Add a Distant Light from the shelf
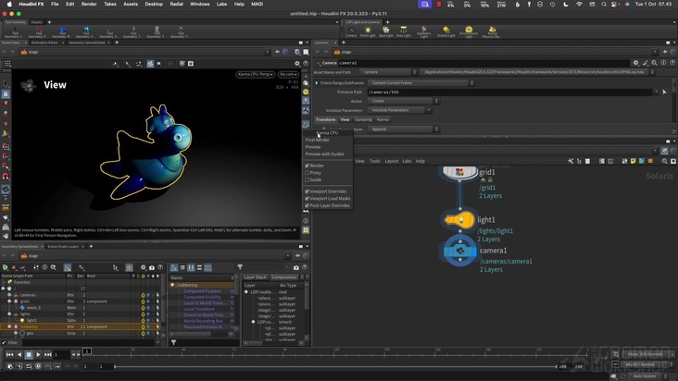 (446, 31)
